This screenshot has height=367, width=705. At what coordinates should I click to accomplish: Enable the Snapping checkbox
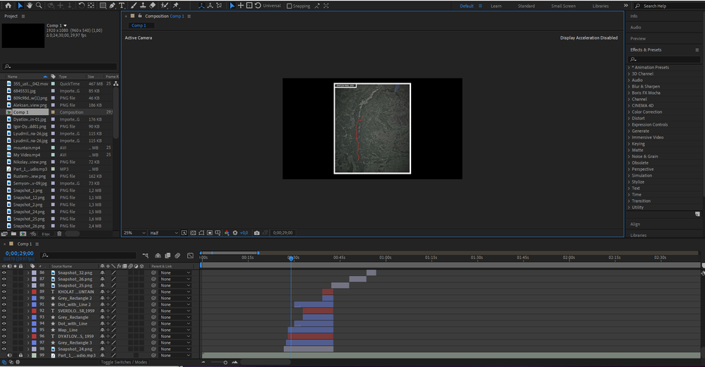289,6
